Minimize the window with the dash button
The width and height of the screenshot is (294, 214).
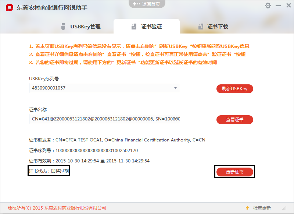tap(278, 6)
